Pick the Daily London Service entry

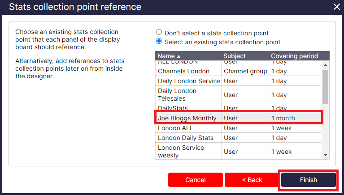[x=189, y=81]
